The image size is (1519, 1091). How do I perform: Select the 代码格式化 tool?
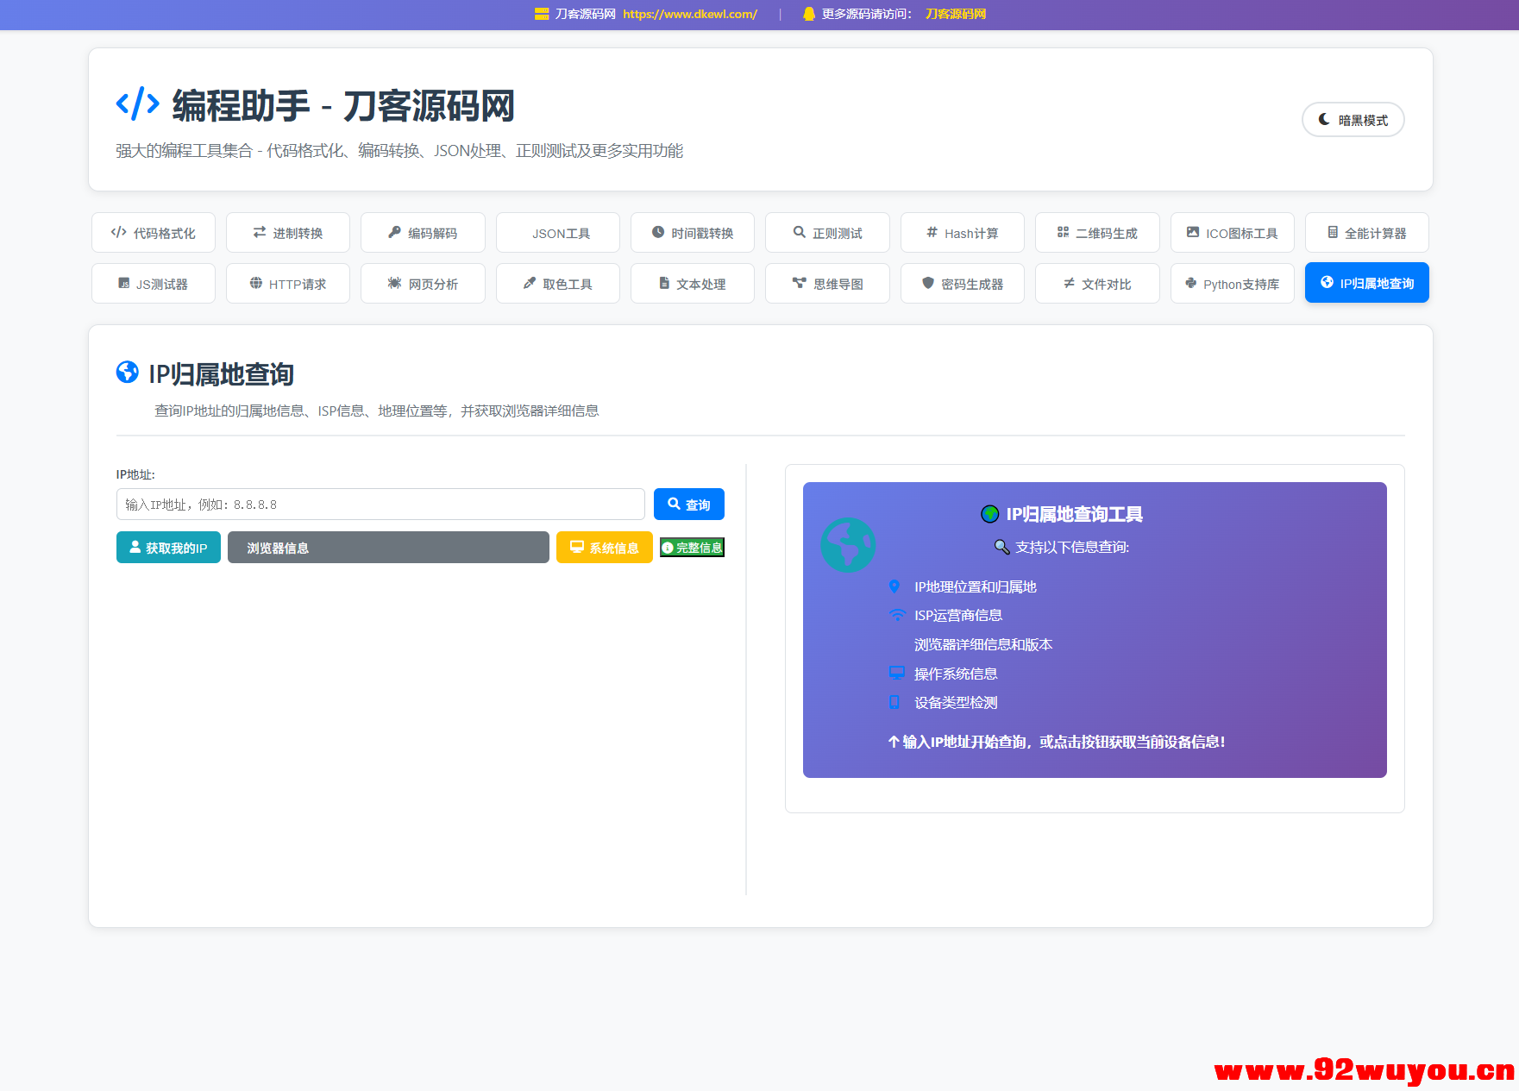(153, 232)
